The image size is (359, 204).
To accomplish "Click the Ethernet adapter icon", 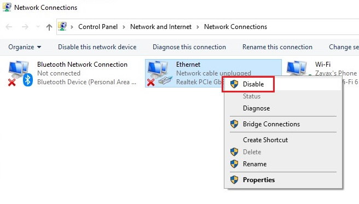I will pyautogui.click(x=160, y=73).
